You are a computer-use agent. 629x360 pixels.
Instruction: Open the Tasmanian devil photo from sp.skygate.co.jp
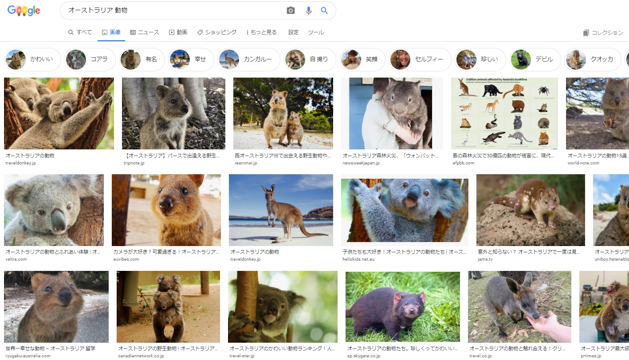[404, 307]
